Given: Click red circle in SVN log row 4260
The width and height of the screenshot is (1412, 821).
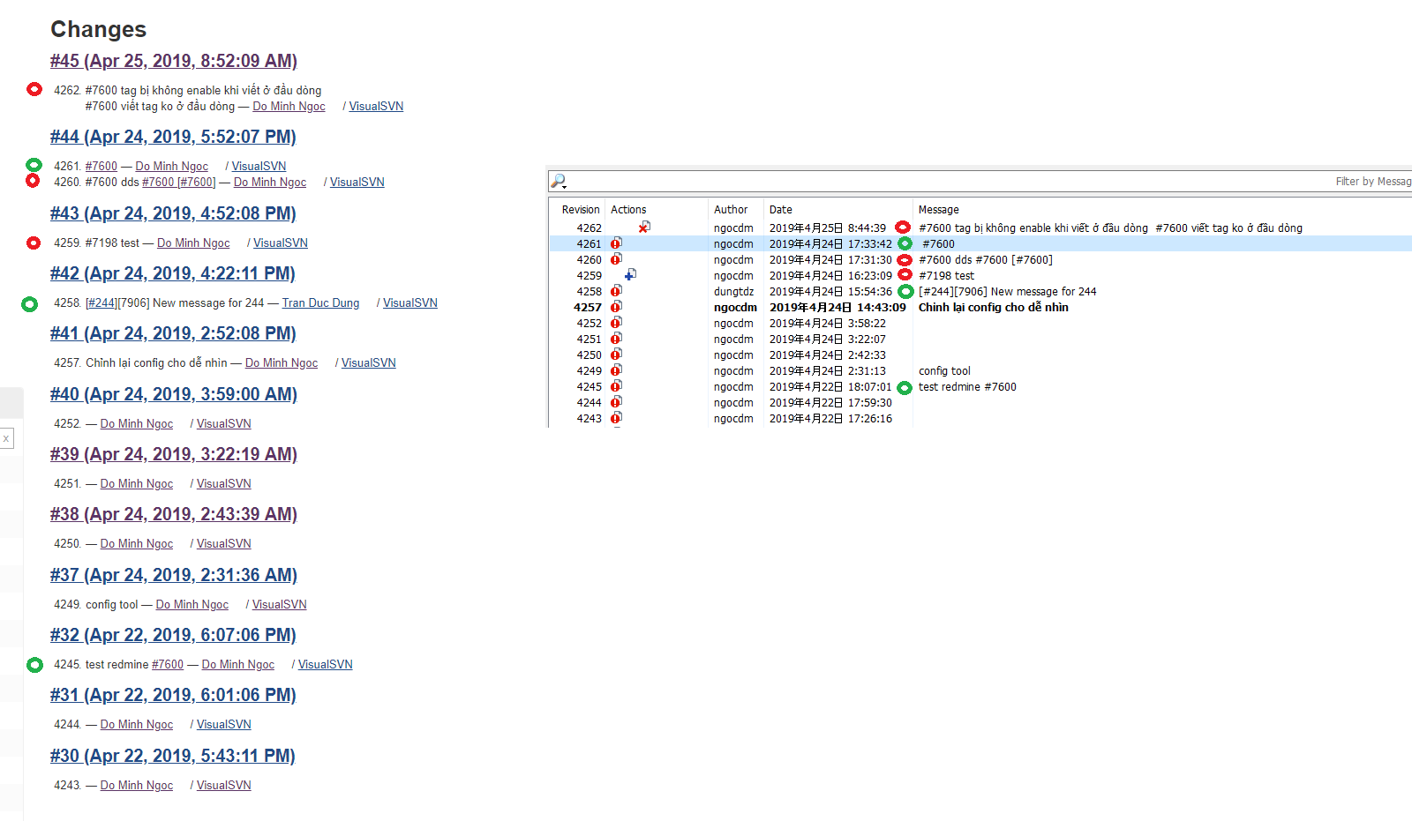Looking at the screenshot, I should click(x=905, y=260).
